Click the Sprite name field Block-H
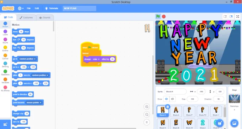 (x=175, y=92)
